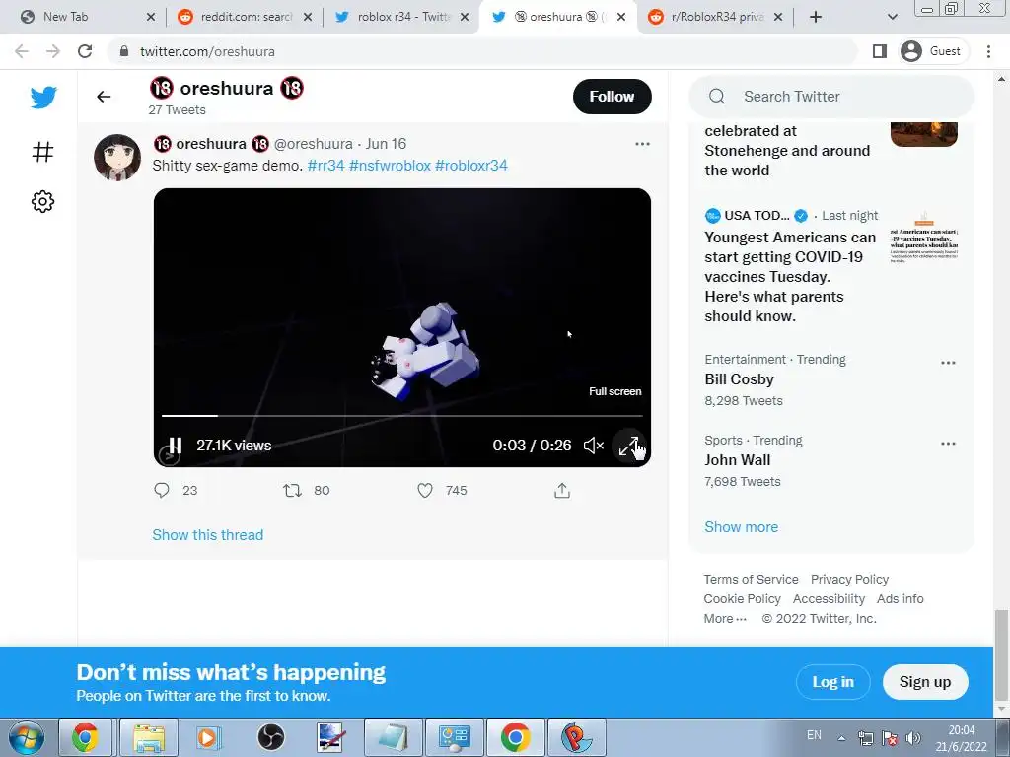Click the Sign up button
1010x757 pixels.
pyautogui.click(x=925, y=682)
